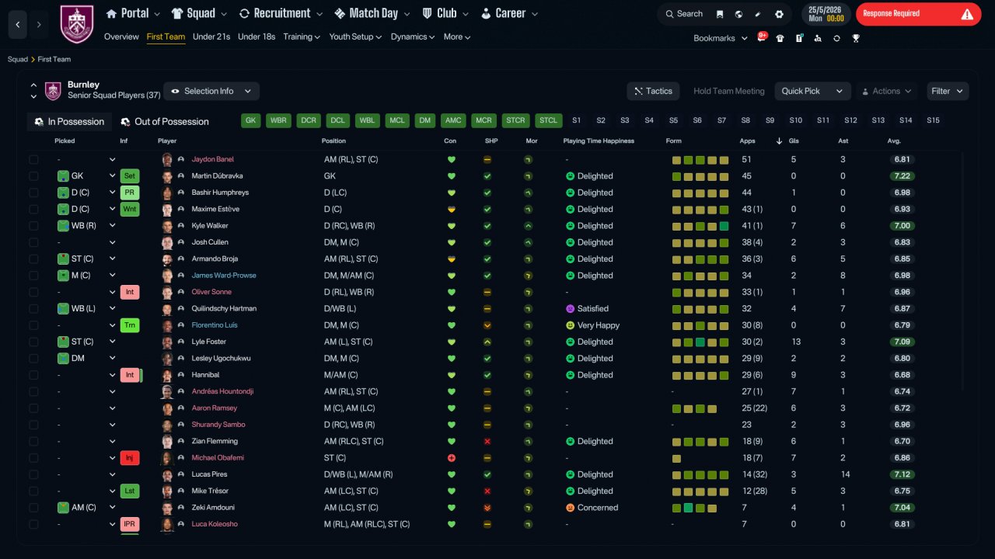Tick the checkbox for Zeki Amdouni
Viewport: 995px width, 559px height.
tap(33, 508)
